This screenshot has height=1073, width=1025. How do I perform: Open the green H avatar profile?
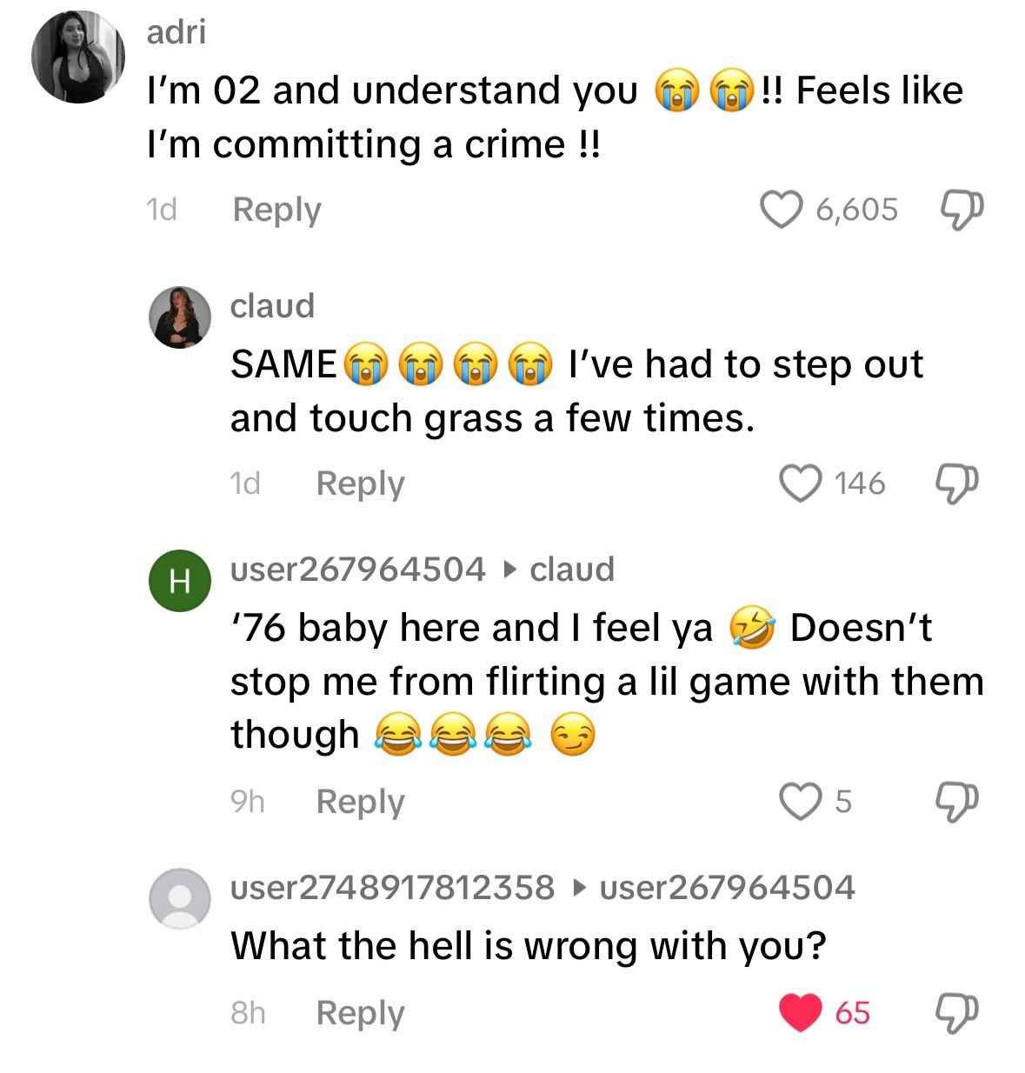180,582
